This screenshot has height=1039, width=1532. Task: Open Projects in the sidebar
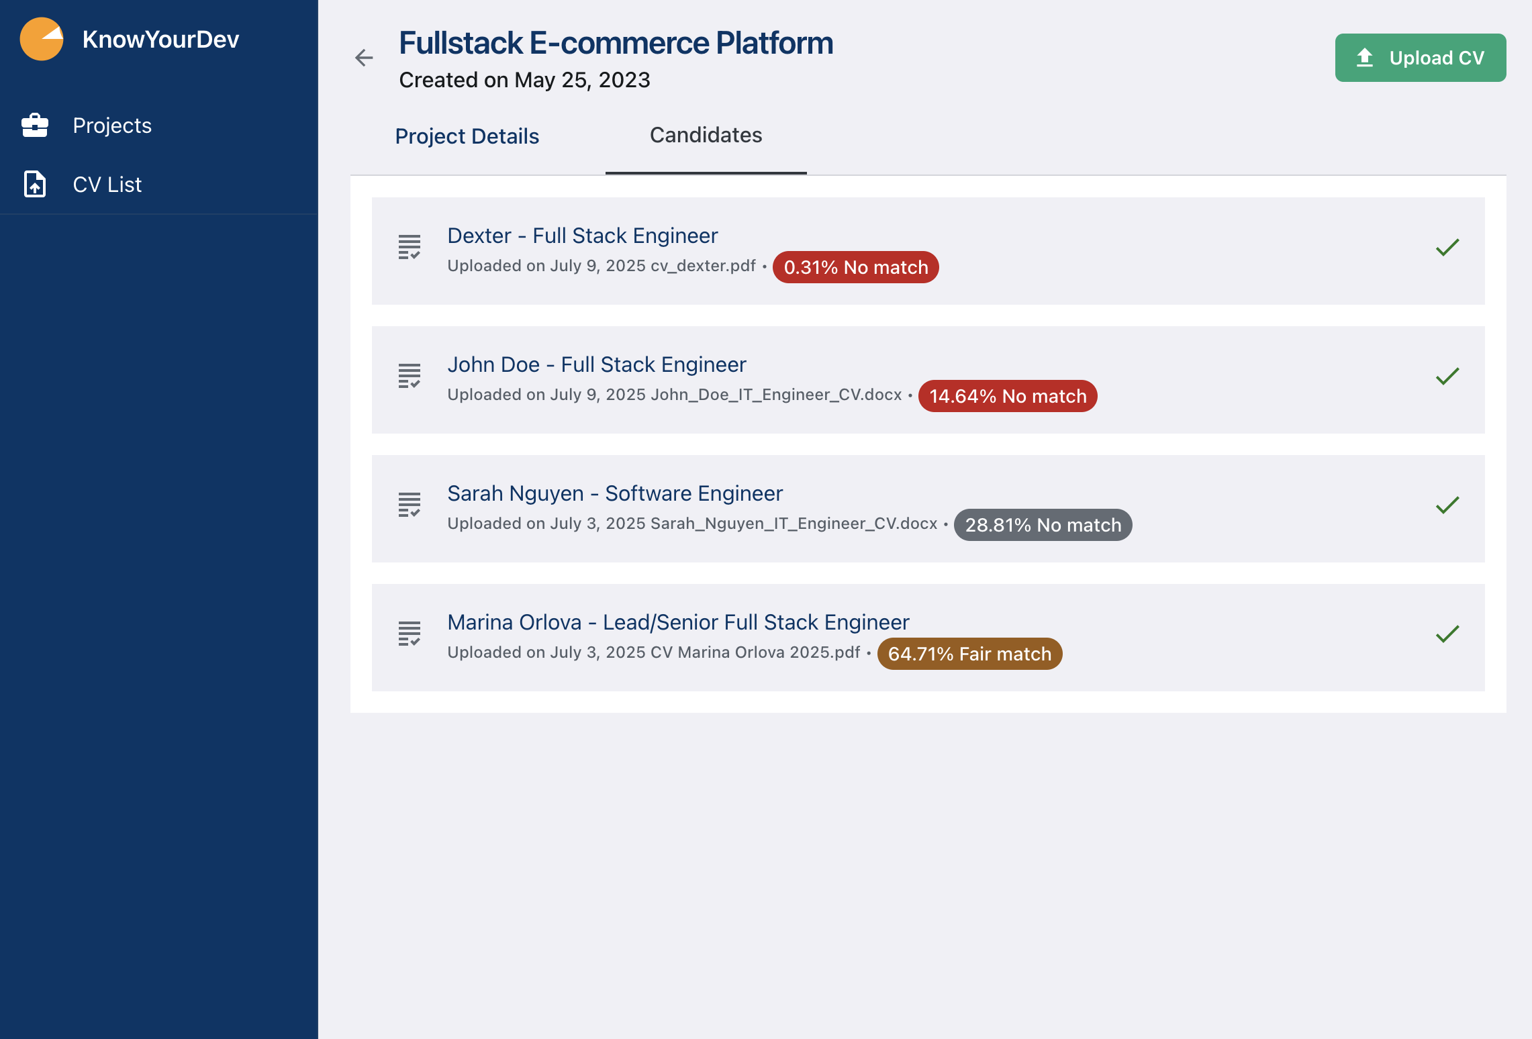coord(112,126)
